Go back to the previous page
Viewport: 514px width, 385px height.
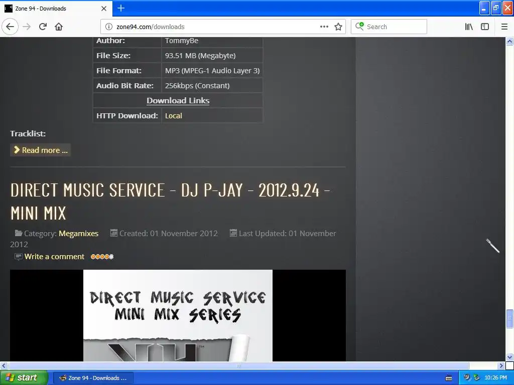click(x=10, y=27)
